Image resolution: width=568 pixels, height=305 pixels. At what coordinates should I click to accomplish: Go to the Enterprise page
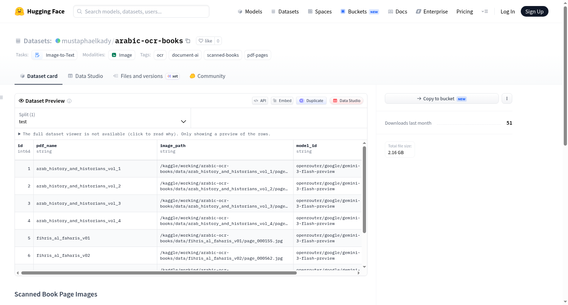[x=432, y=11]
